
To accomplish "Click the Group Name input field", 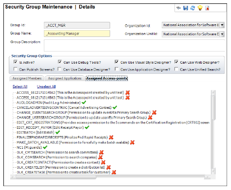I will click(x=77, y=34).
